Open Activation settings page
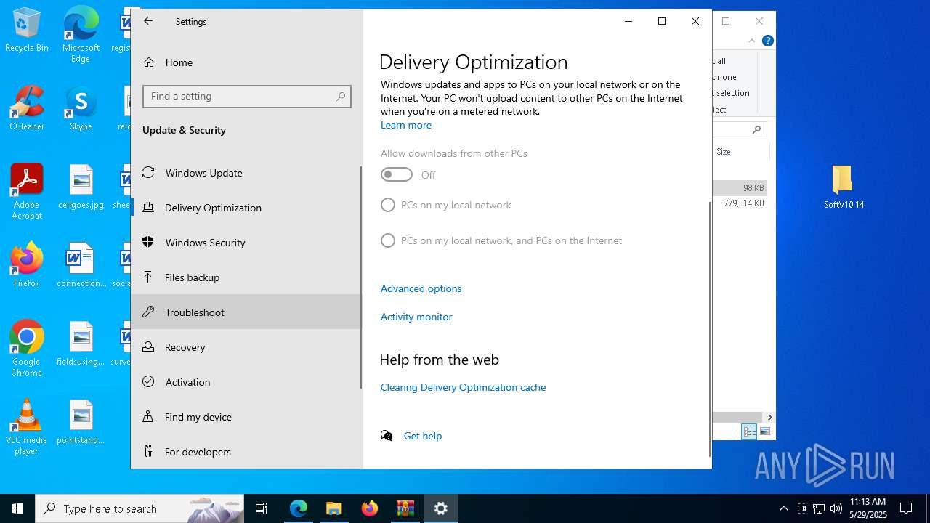This screenshot has width=930, height=523. coord(246,382)
